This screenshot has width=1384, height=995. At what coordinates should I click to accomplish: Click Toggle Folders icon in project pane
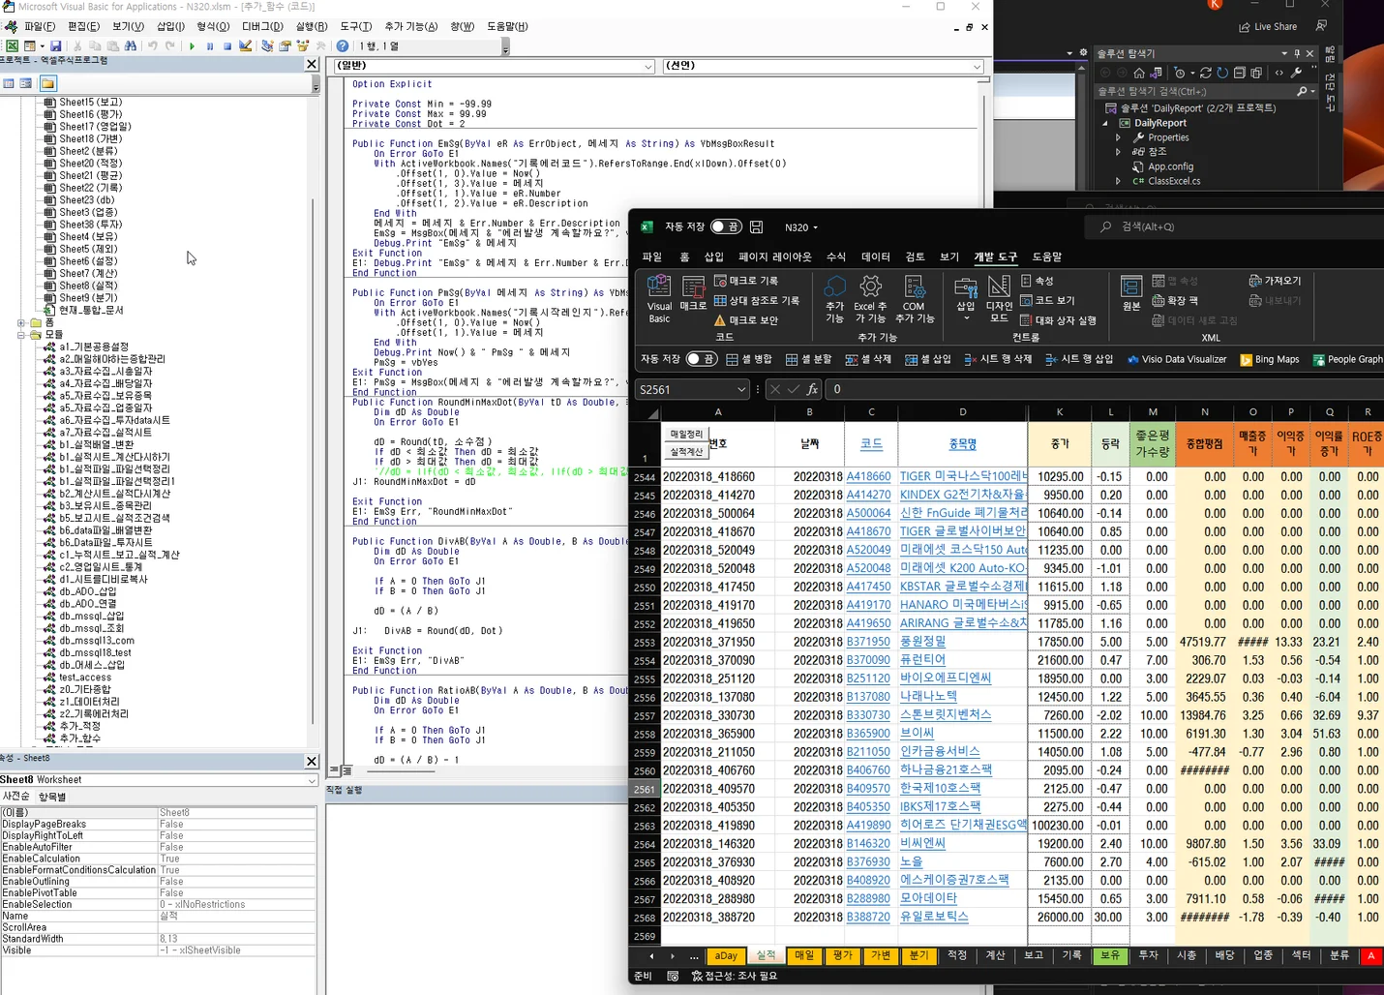(47, 83)
